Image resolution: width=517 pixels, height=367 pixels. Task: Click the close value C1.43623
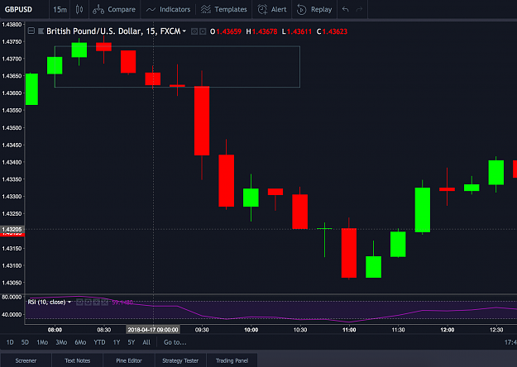(332, 31)
